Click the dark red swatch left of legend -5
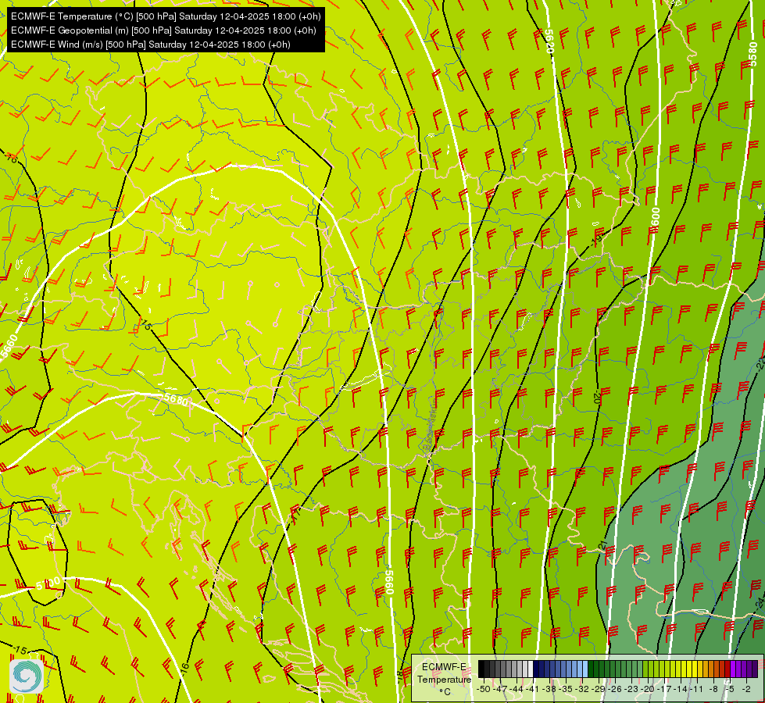Viewport: 765px width, 703px height. 727,669
